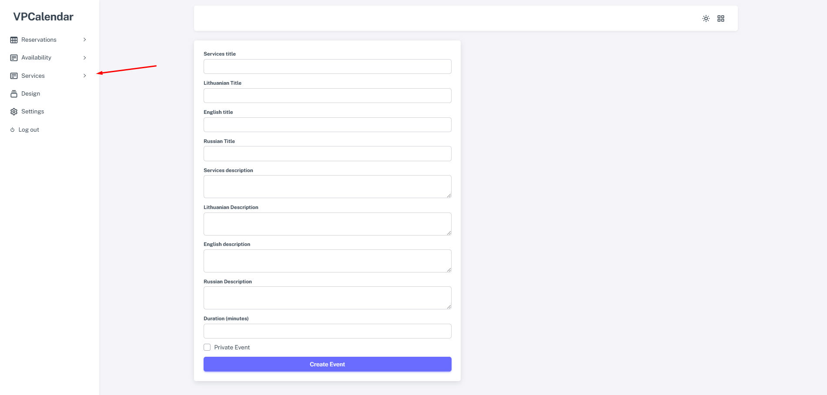Open the Design menu item
This screenshot has width=827, height=395.
tap(30, 94)
